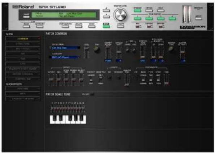Click the Patch Name field

point(65,48)
